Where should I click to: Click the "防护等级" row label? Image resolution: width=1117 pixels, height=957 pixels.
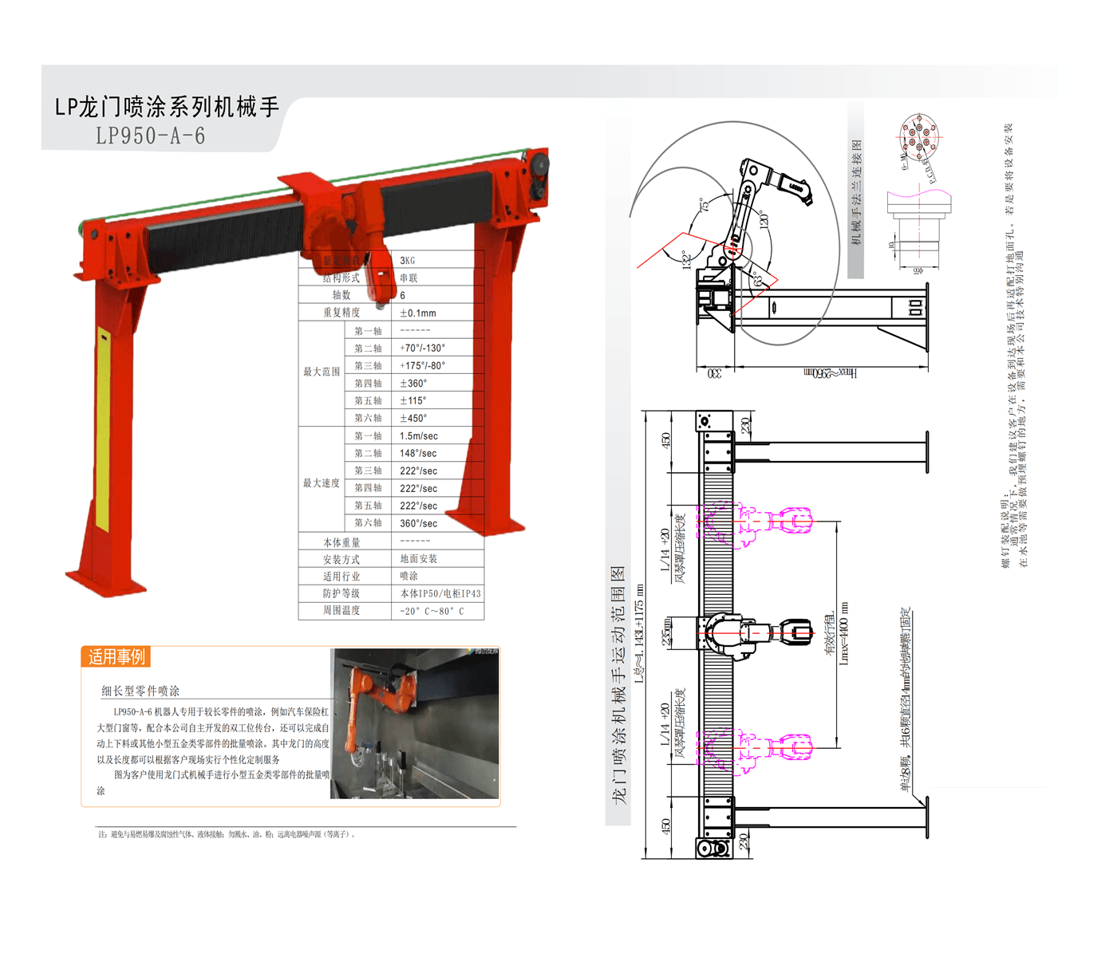pyautogui.click(x=341, y=593)
